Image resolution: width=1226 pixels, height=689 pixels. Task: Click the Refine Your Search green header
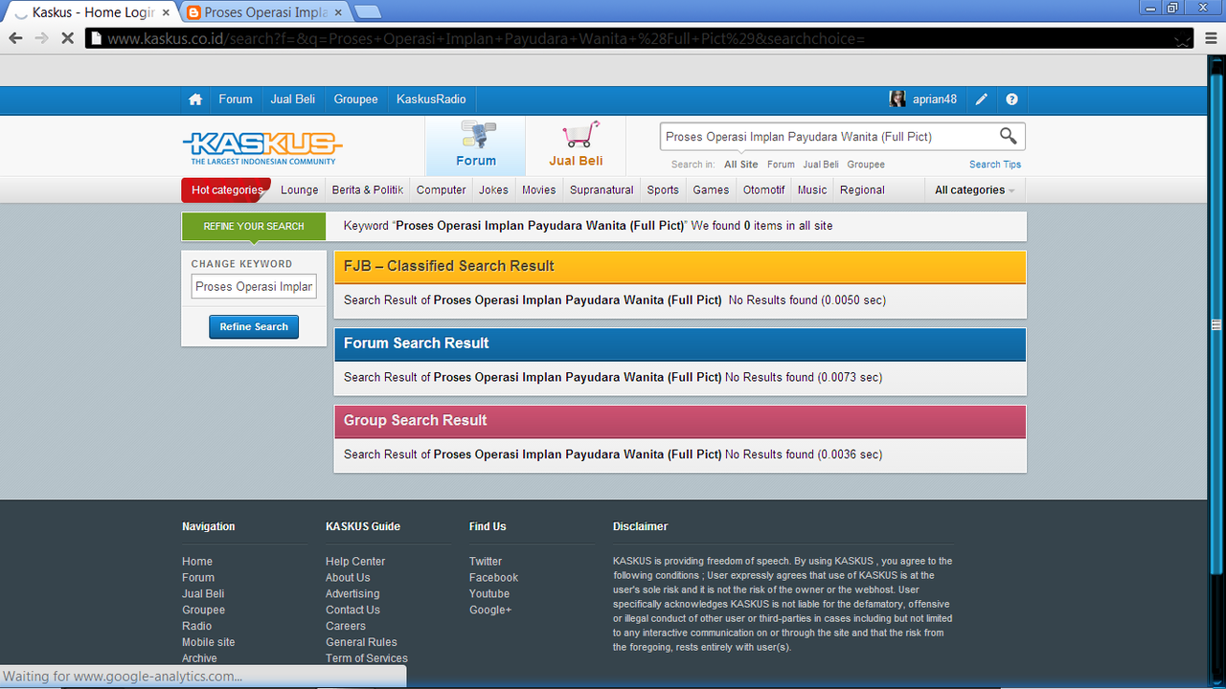click(254, 226)
